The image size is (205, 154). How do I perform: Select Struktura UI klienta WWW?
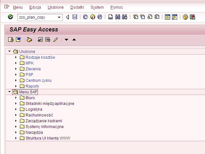(x=48, y=138)
